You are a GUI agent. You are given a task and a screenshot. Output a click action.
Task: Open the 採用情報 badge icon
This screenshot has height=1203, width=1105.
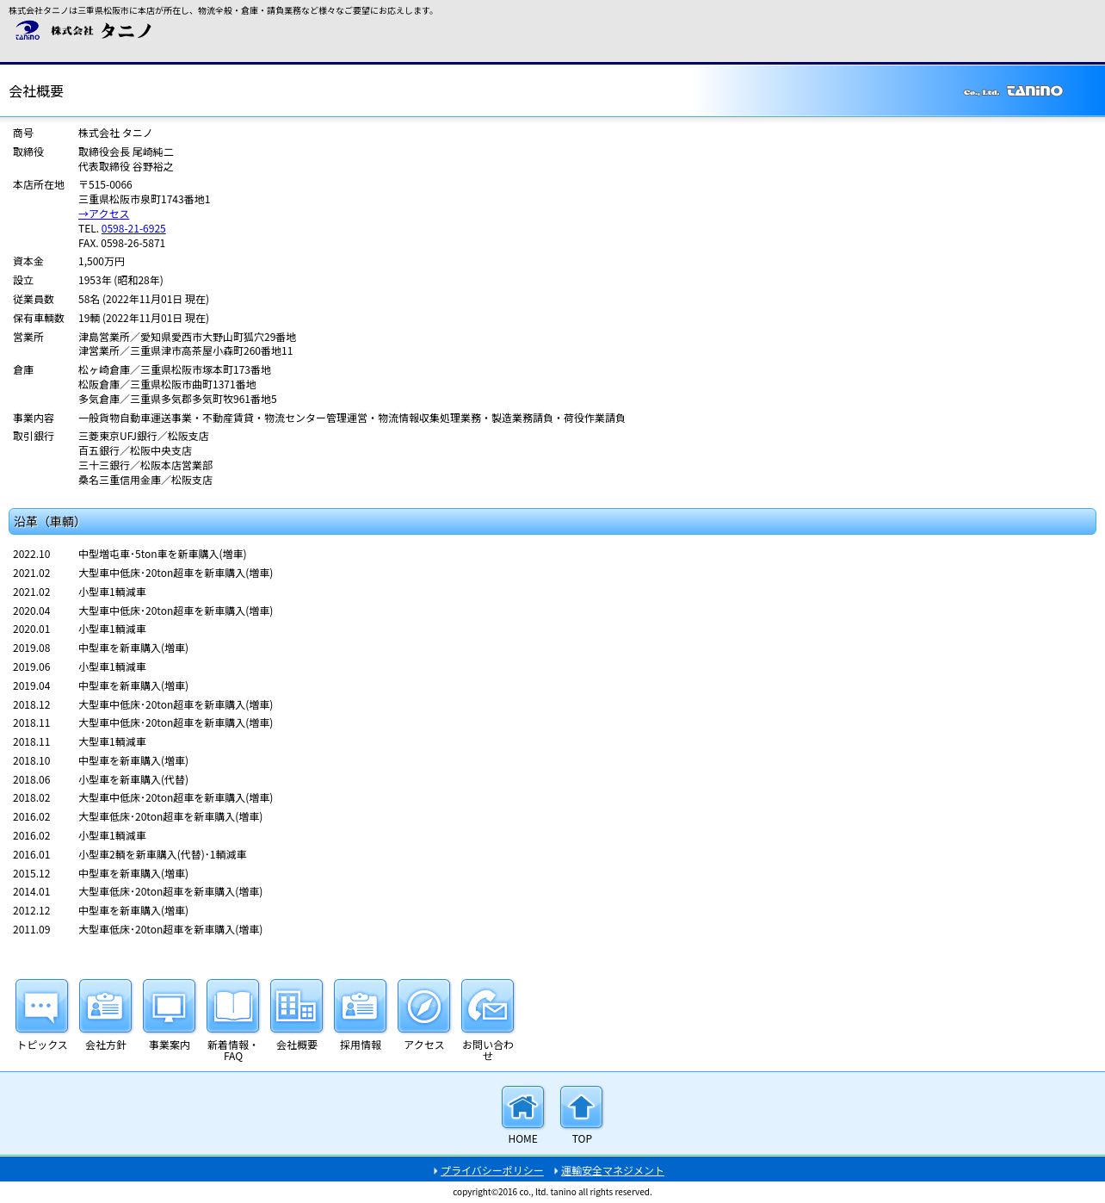pyautogui.click(x=360, y=1005)
